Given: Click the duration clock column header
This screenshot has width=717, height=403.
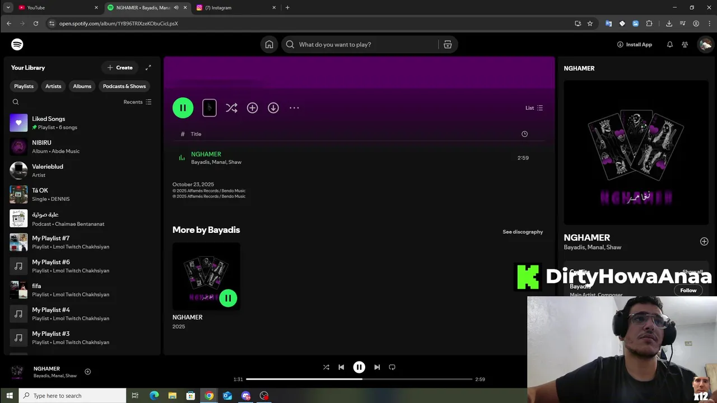Looking at the screenshot, I should [524, 134].
